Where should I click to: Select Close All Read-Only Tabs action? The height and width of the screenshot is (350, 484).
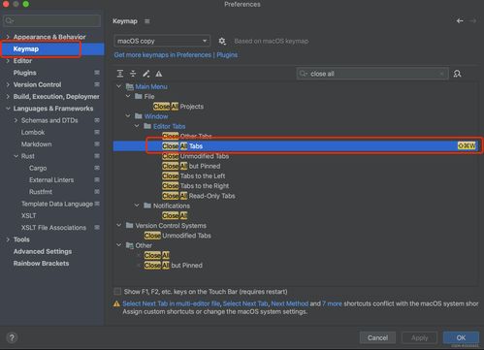(x=199, y=196)
